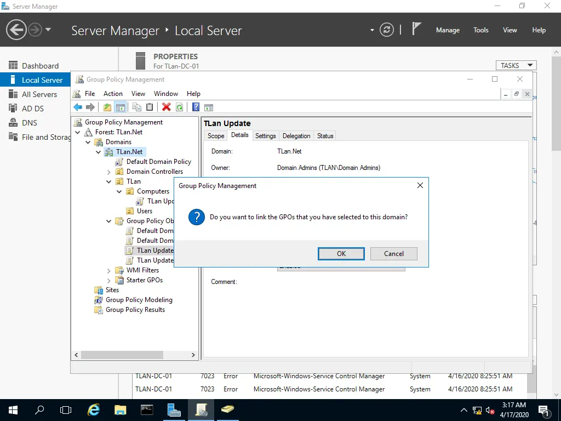Select the Sites node in the tree

coord(112,290)
